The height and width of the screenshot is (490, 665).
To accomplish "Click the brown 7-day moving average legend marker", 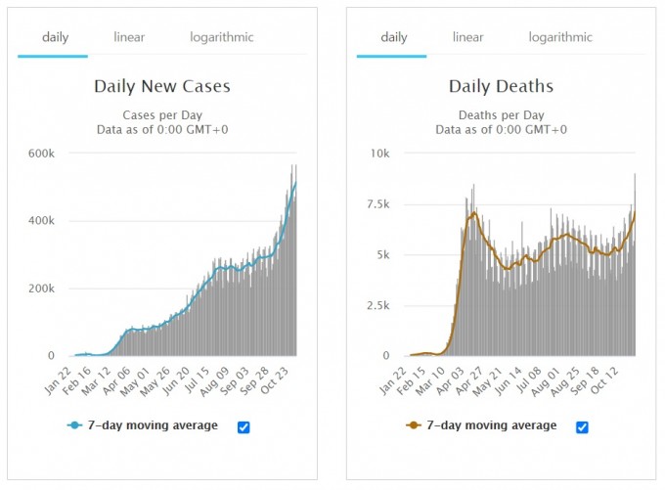I will 413,425.
